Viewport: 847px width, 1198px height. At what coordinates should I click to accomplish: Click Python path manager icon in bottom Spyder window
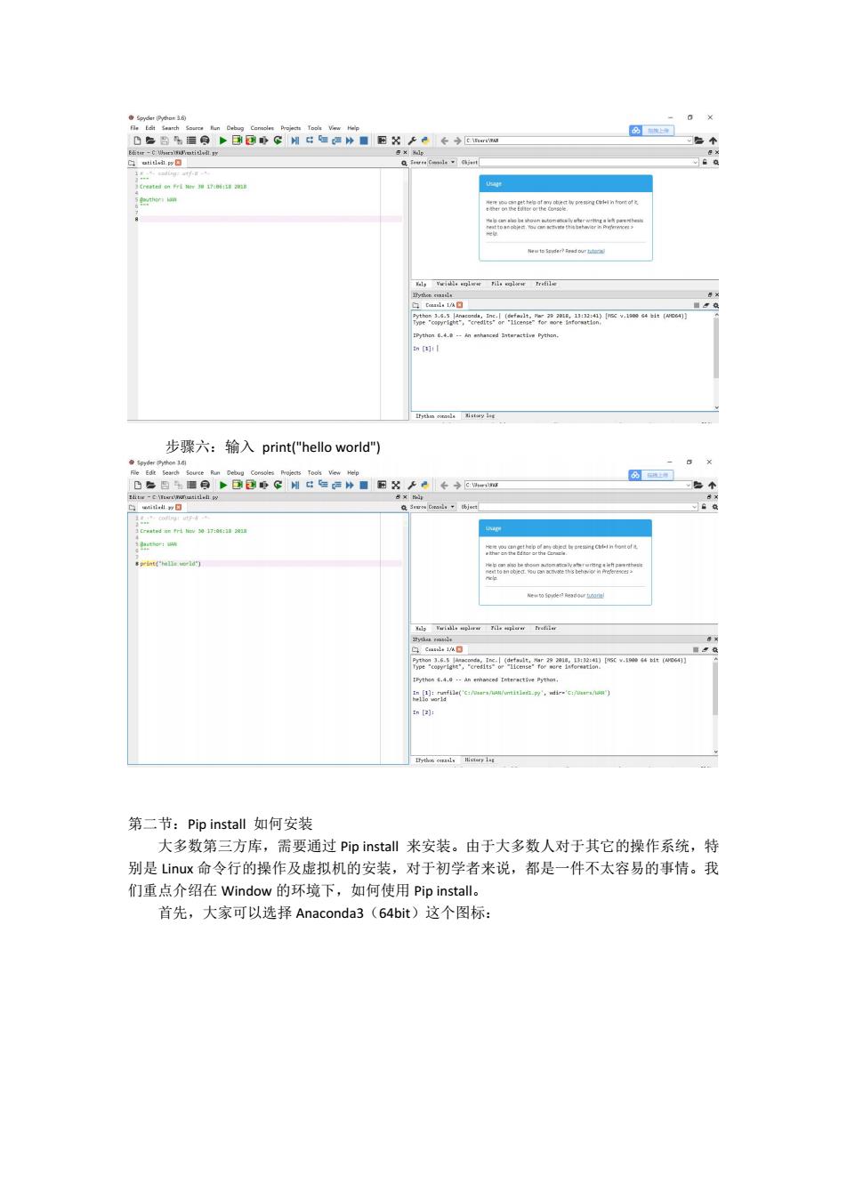425,485
